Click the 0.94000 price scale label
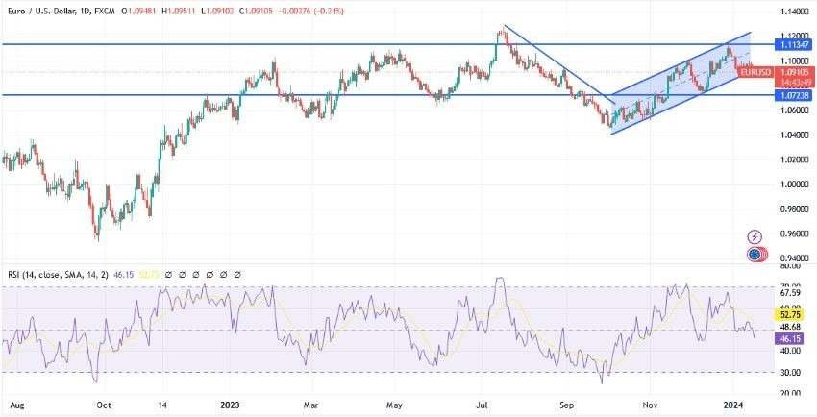 (795, 258)
